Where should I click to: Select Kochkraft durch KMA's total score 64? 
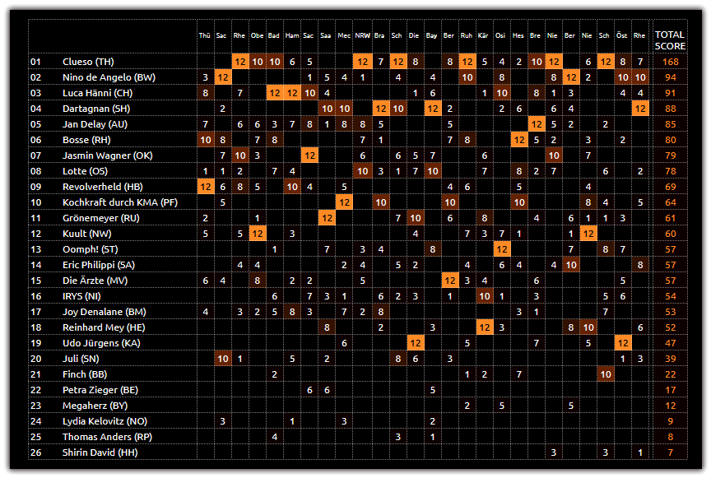pos(670,202)
